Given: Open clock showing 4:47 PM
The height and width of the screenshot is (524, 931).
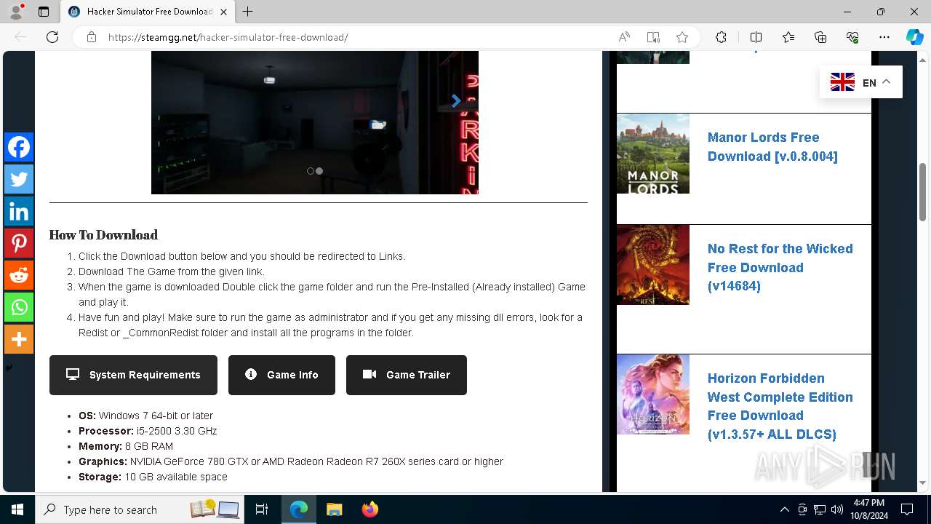Looking at the screenshot, I should (869, 509).
